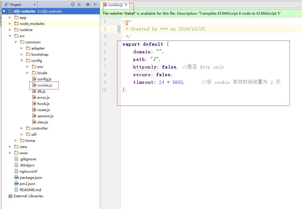The width and height of the screenshot is (302, 209).
Task: Click the package.json file icon
Action: 16,177
